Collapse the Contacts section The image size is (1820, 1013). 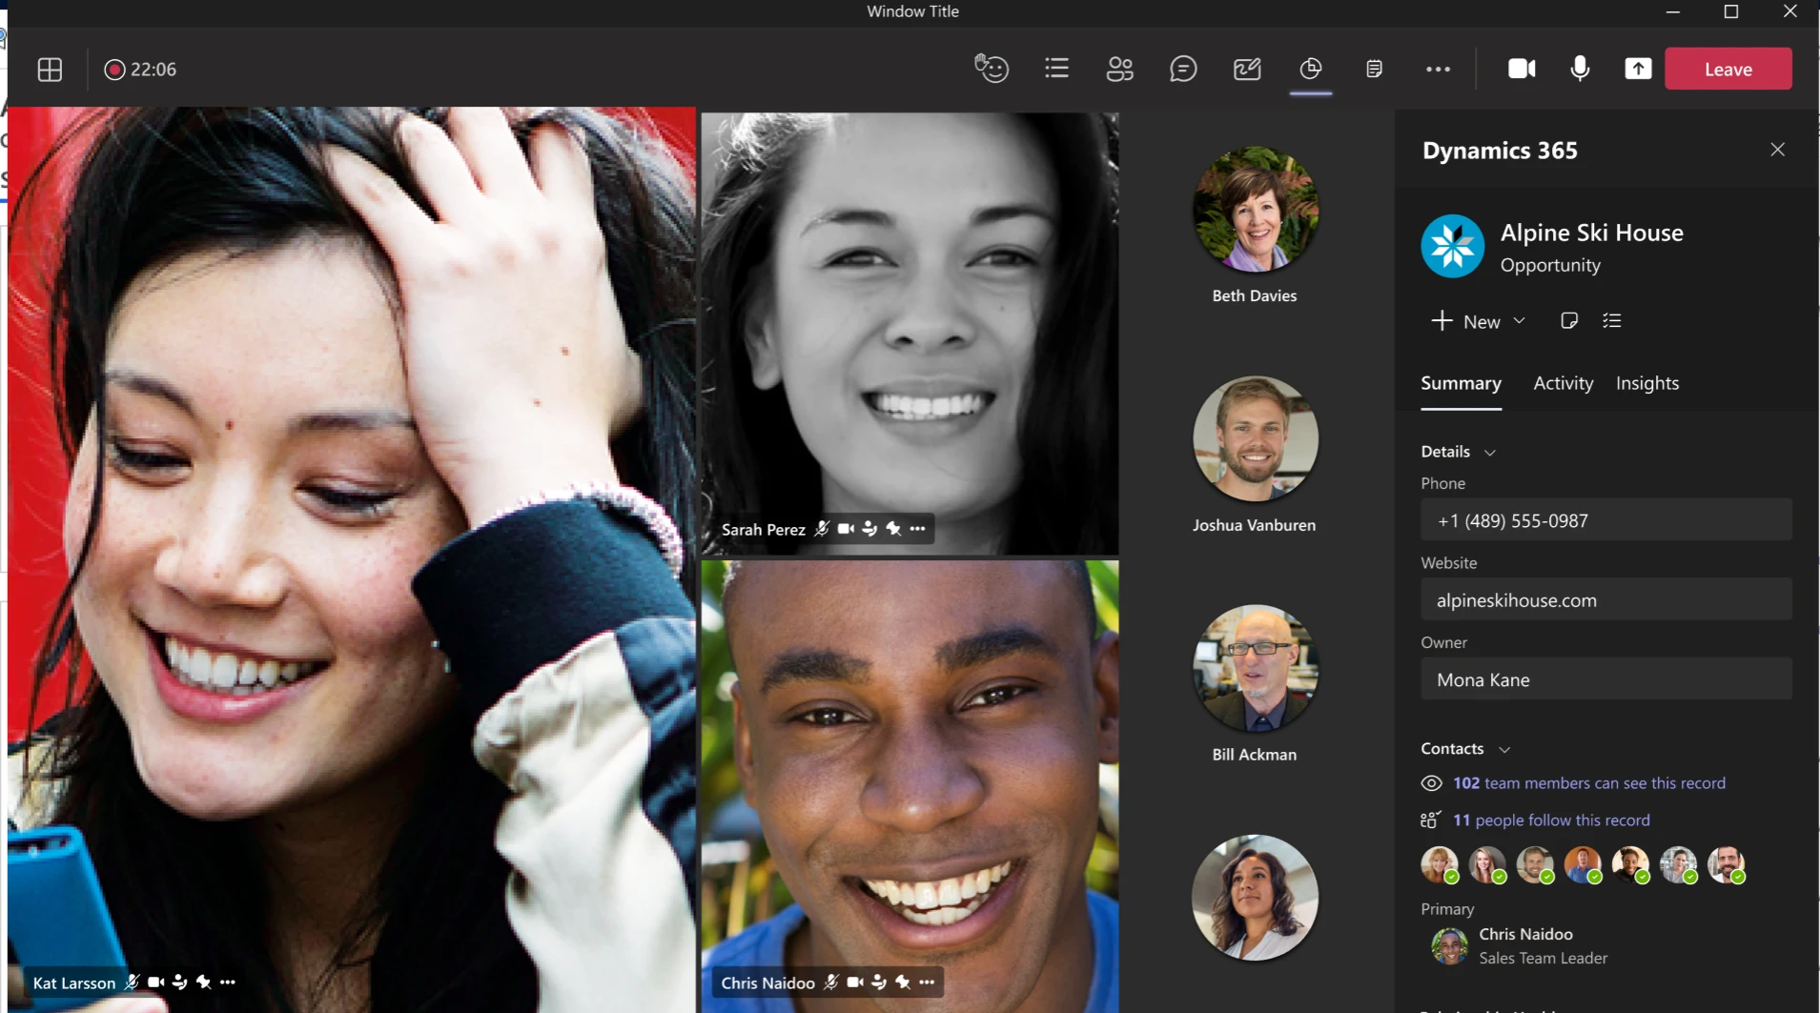1504,750
